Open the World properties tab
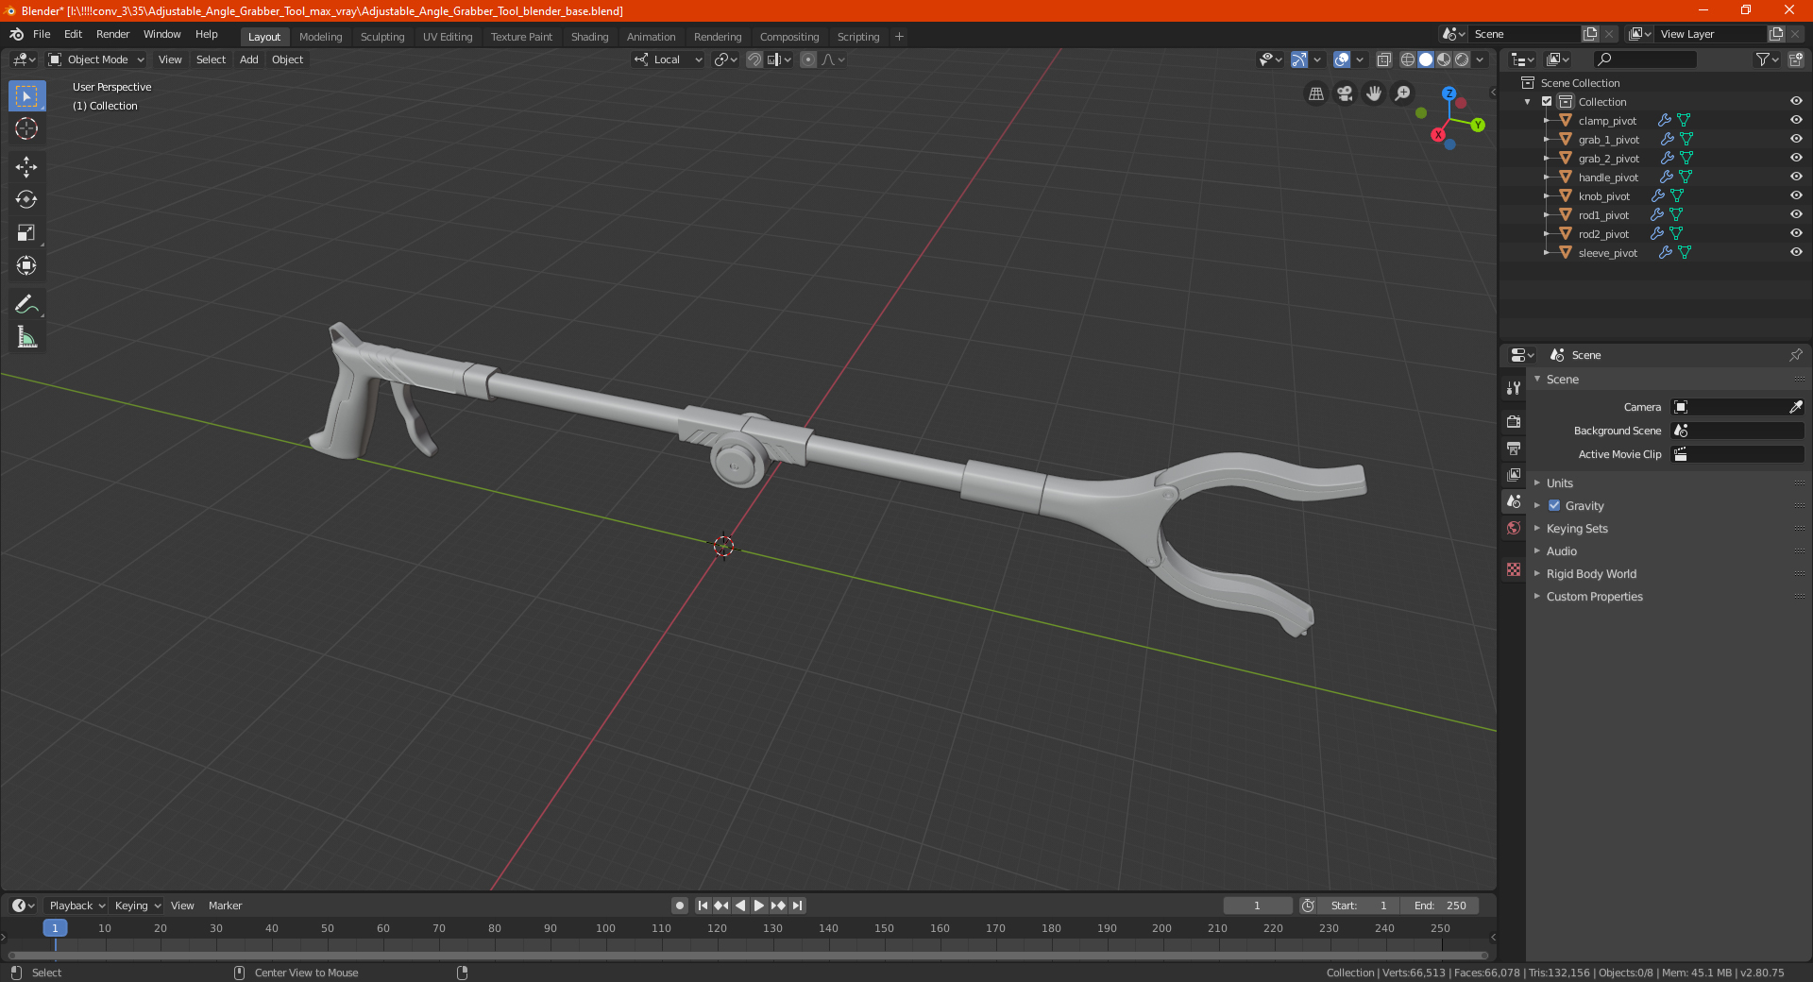The width and height of the screenshot is (1813, 982). coord(1514,528)
